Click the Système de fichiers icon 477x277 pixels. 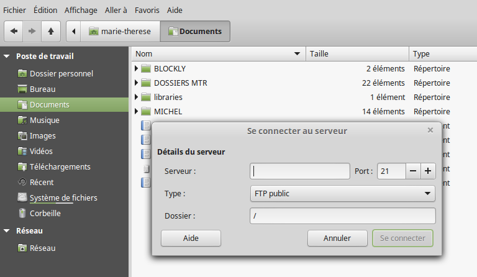tap(22, 198)
